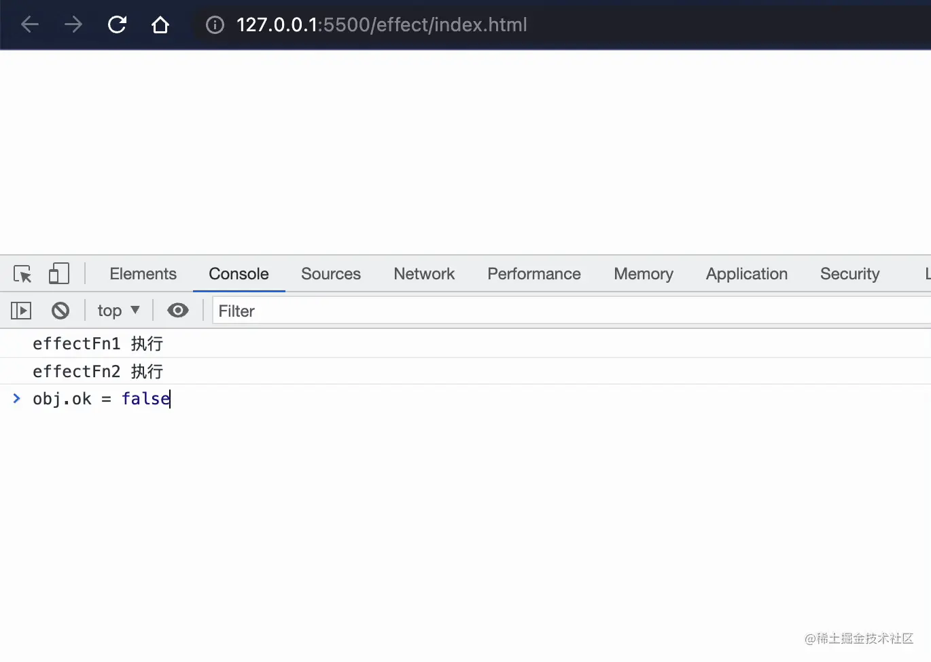Switch to the Application tab
The width and height of the screenshot is (931, 662).
click(747, 274)
